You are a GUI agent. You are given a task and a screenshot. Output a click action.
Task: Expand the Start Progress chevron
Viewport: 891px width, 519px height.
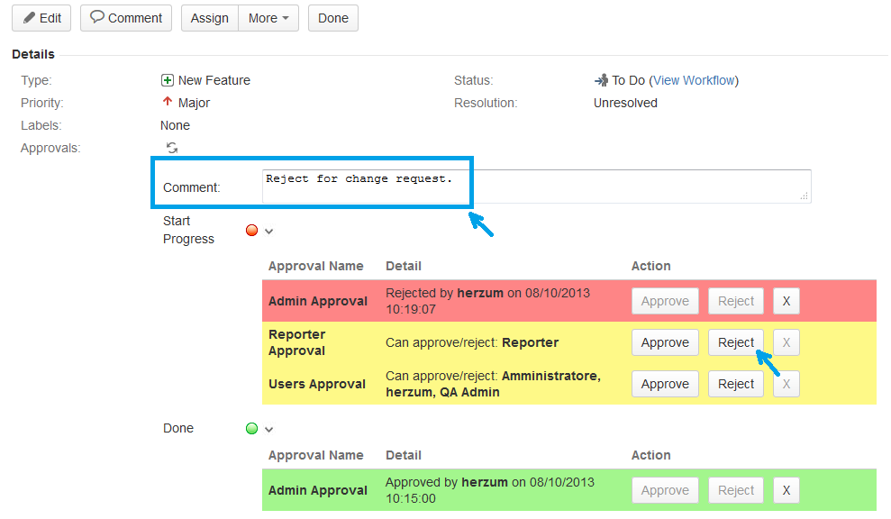pos(268,232)
